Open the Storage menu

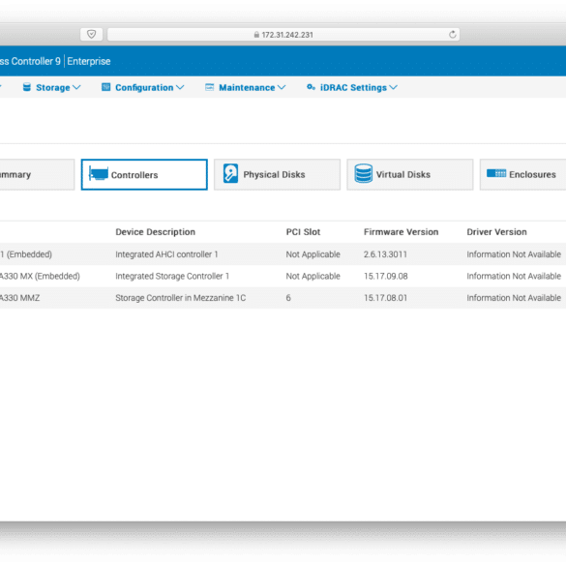[51, 87]
